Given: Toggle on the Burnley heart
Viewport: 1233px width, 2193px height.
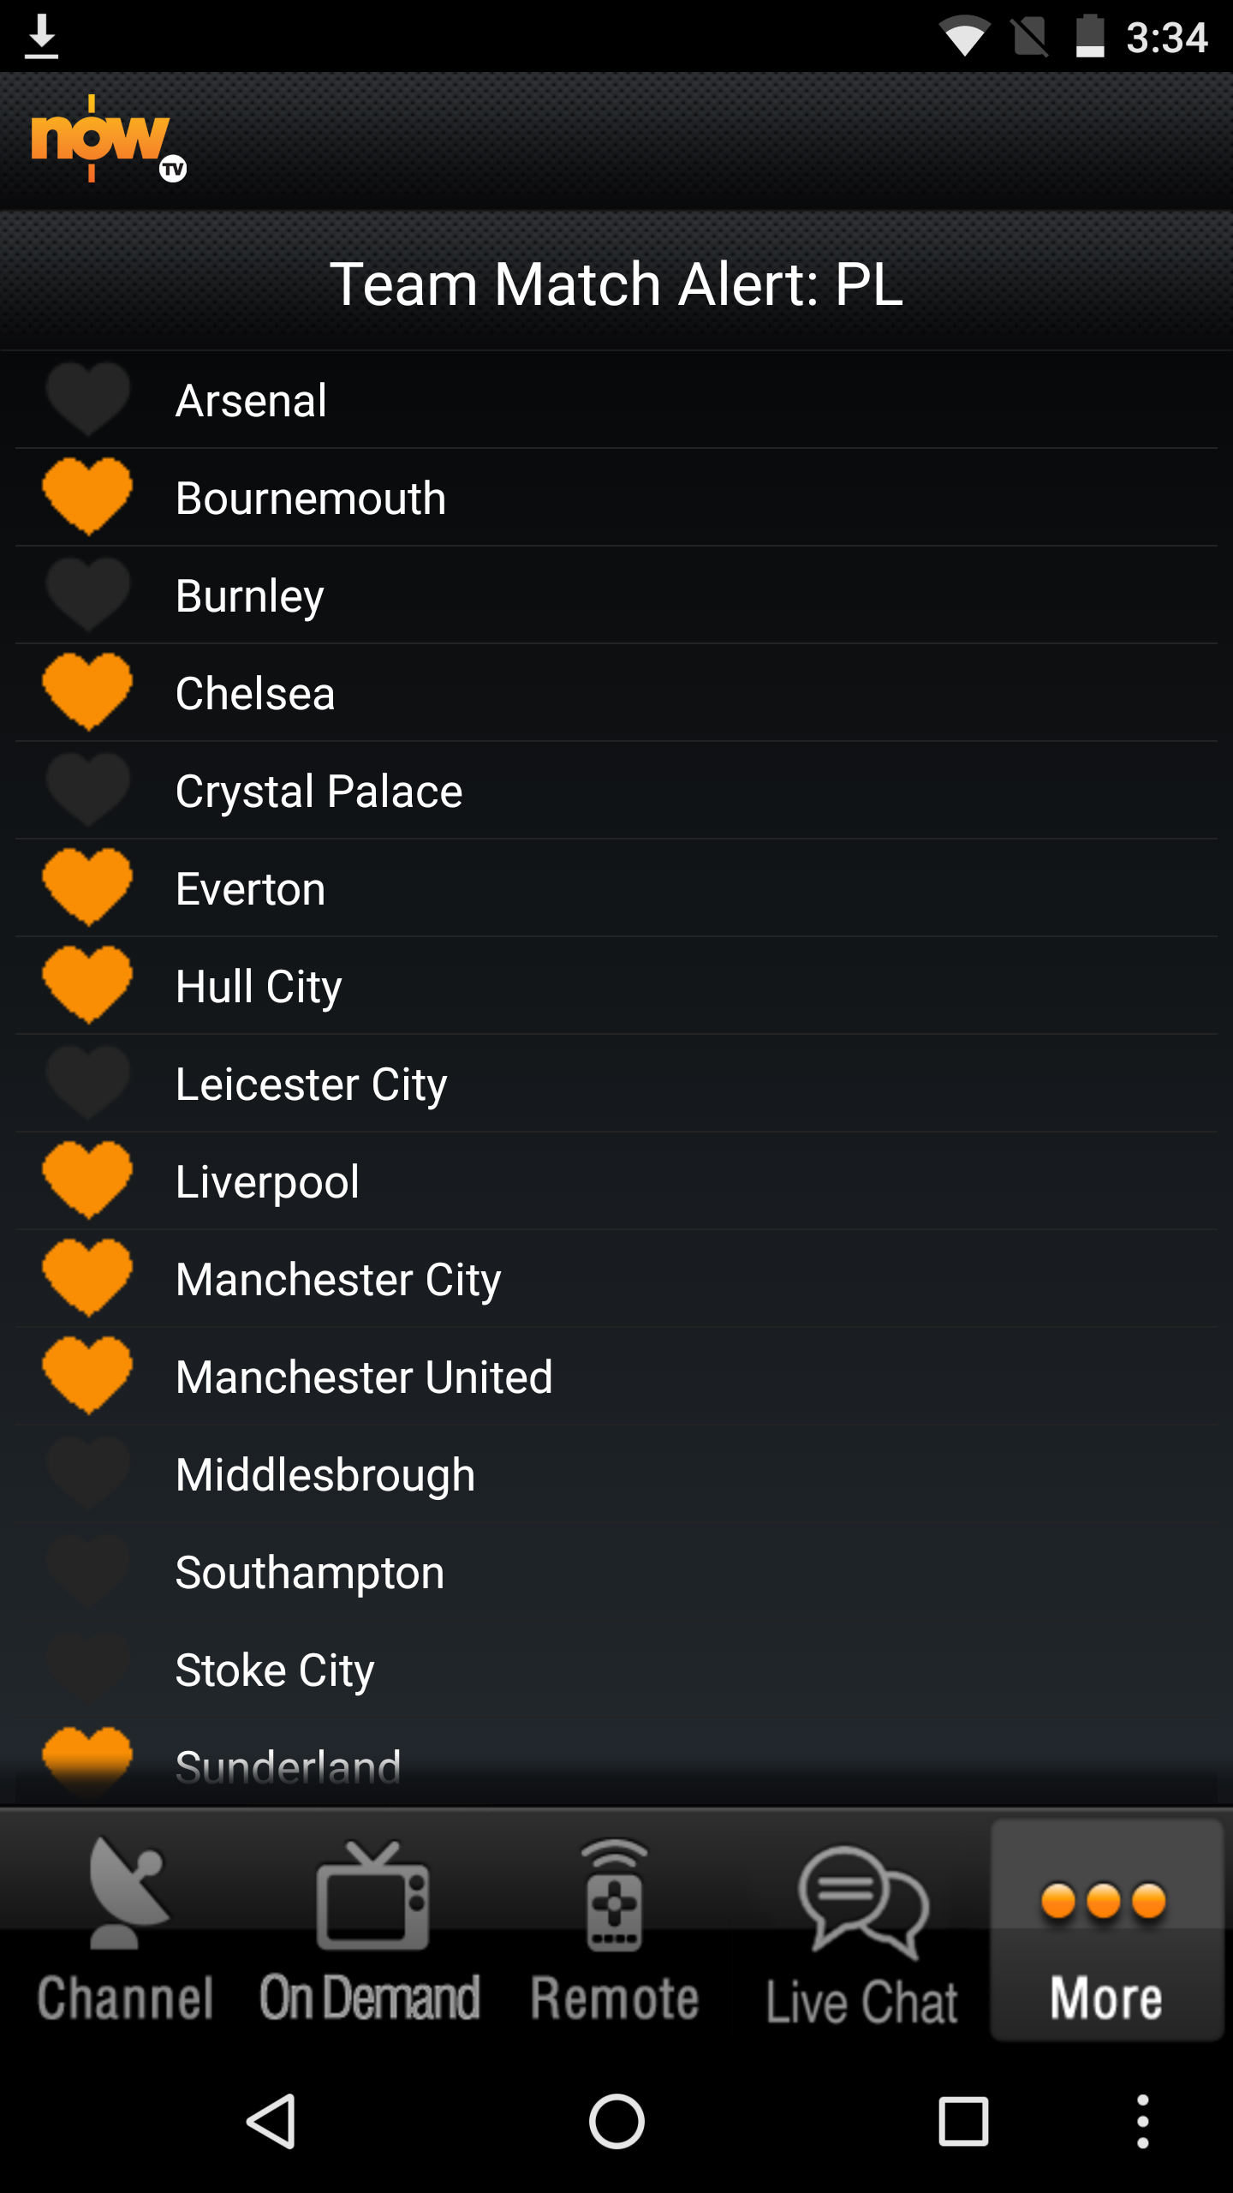Looking at the screenshot, I should (x=87, y=594).
